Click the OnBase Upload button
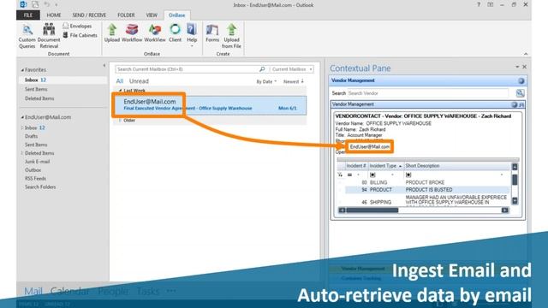Viewport: 548px width, 308px height. coord(112,33)
